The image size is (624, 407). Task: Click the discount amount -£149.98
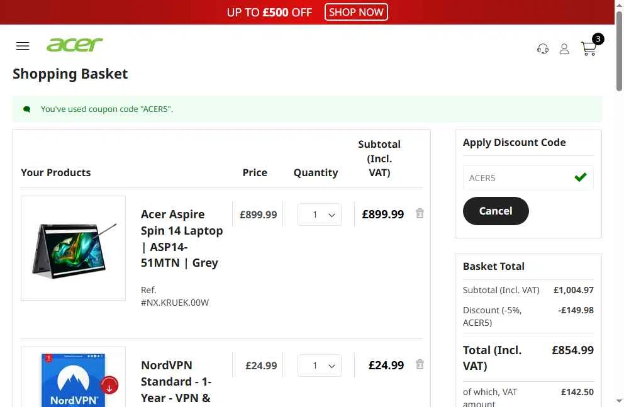tap(576, 310)
